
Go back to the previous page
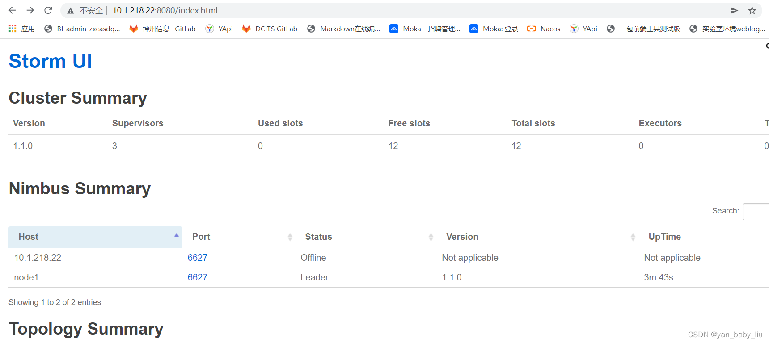(13, 10)
